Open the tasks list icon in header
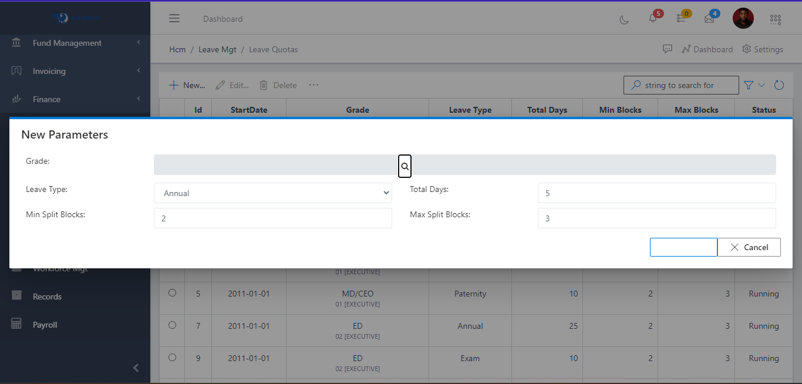Screen dimensions: 802x384 [x=681, y=19]
